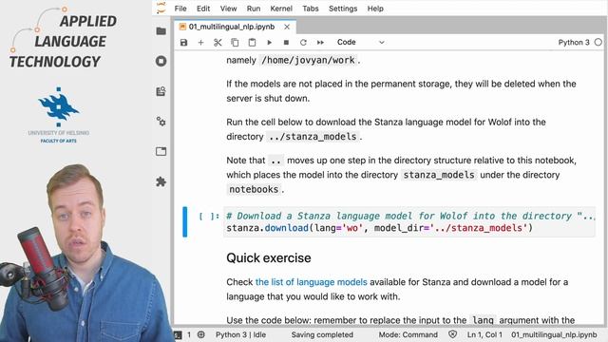Follow the list of language models link

[311, 282]
